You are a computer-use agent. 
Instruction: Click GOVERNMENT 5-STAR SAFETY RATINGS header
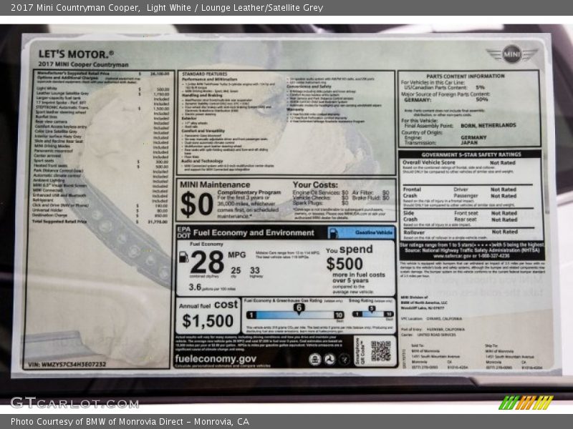click(471, 154)
